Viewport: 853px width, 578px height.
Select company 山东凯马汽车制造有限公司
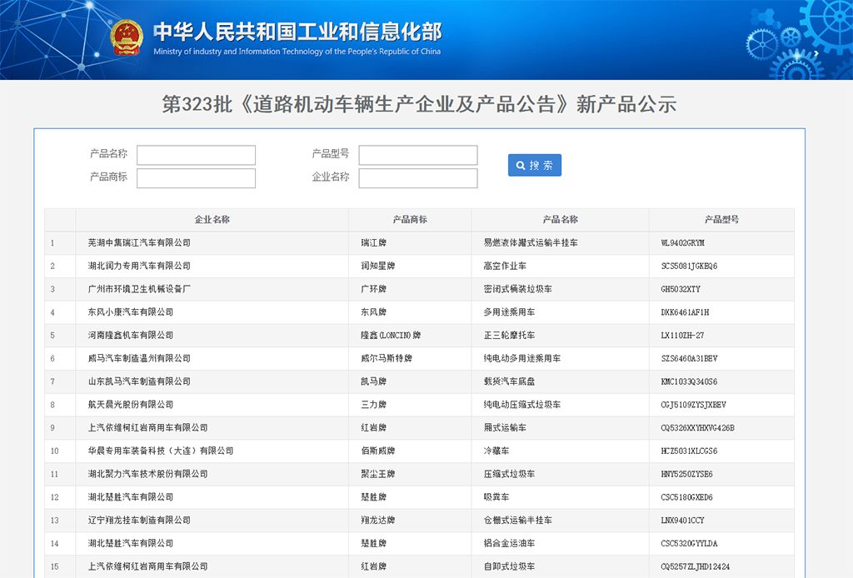139,381
